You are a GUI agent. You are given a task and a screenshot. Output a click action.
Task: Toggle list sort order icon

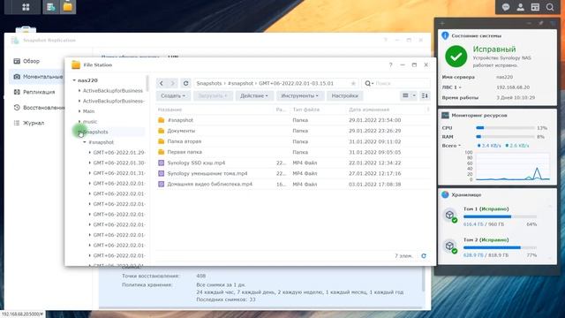(x=425, y=95)
